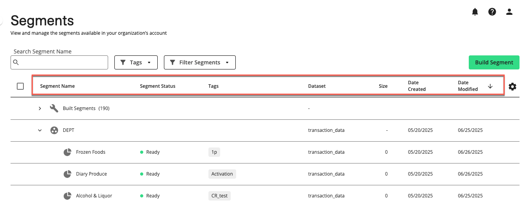
Task: Click the Build Segment button
Action: click(494, 62)
